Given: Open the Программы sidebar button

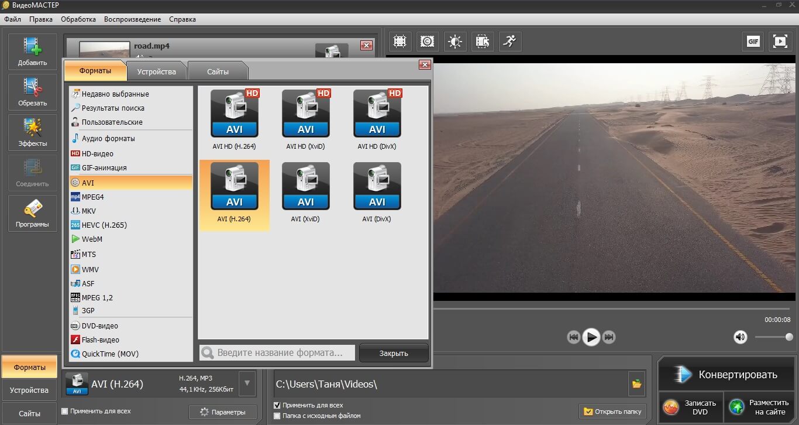Looking at the screenshot, I should 33,213.
